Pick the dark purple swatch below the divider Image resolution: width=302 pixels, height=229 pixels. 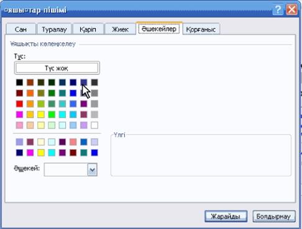coord(62,142)
